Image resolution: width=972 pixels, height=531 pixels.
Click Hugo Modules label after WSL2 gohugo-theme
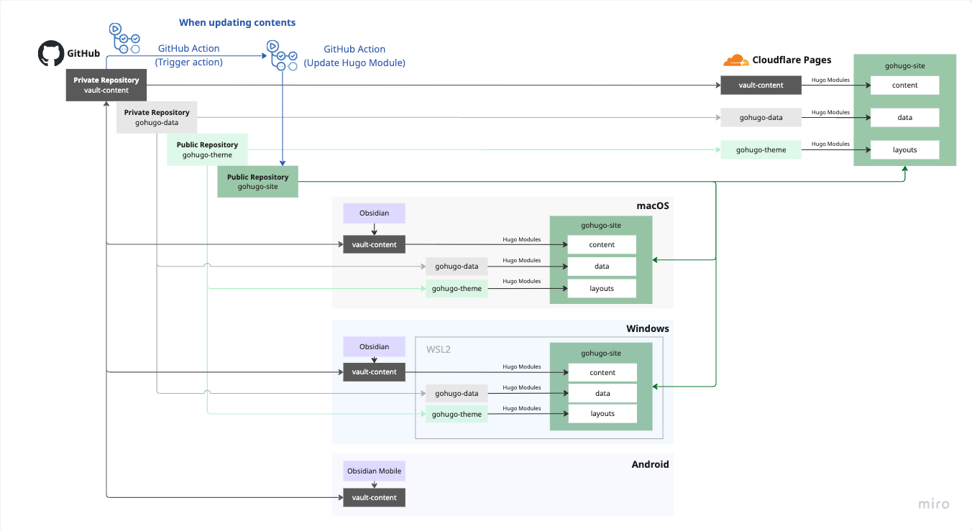click(x=522, y=408)
